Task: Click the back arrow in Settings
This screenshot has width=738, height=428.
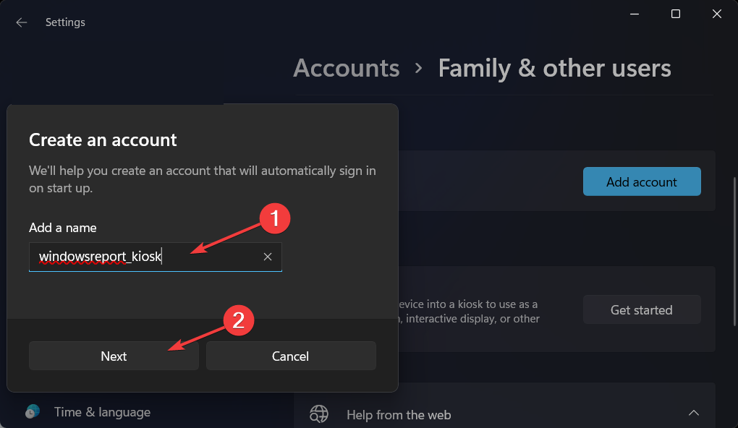Action: (22, 22)
